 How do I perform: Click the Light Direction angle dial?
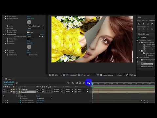pos(29,22)
